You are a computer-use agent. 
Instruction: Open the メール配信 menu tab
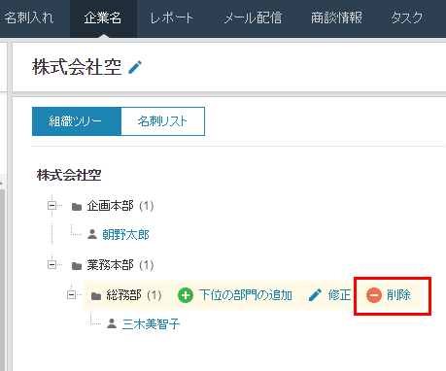pyautogui.click(x=253, y=18)
